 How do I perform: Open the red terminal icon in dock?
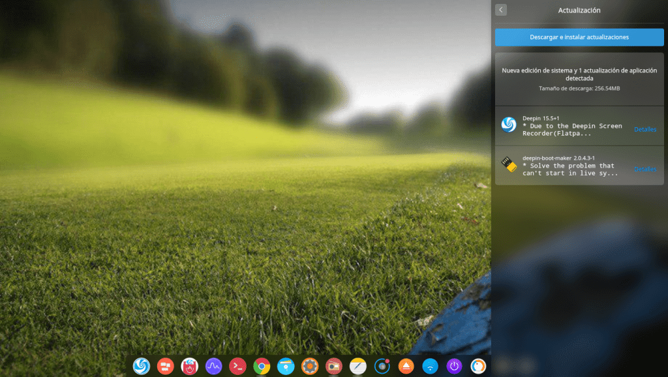click(x=237, y=367)
